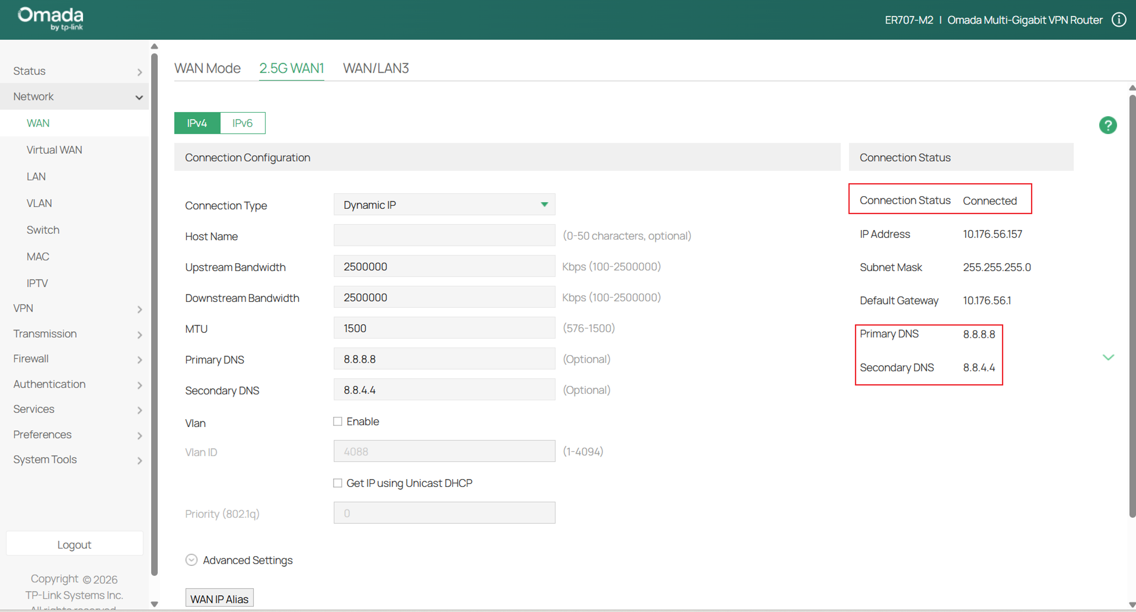Open the green help question mark icon
The height and width of the screenshot is (612, 1136).
coord(1108,125)
